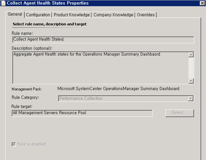This screenshot has width=206, height=160.
Task: Click the description scrollbar down arrow
Action: (x=191, y=81)
